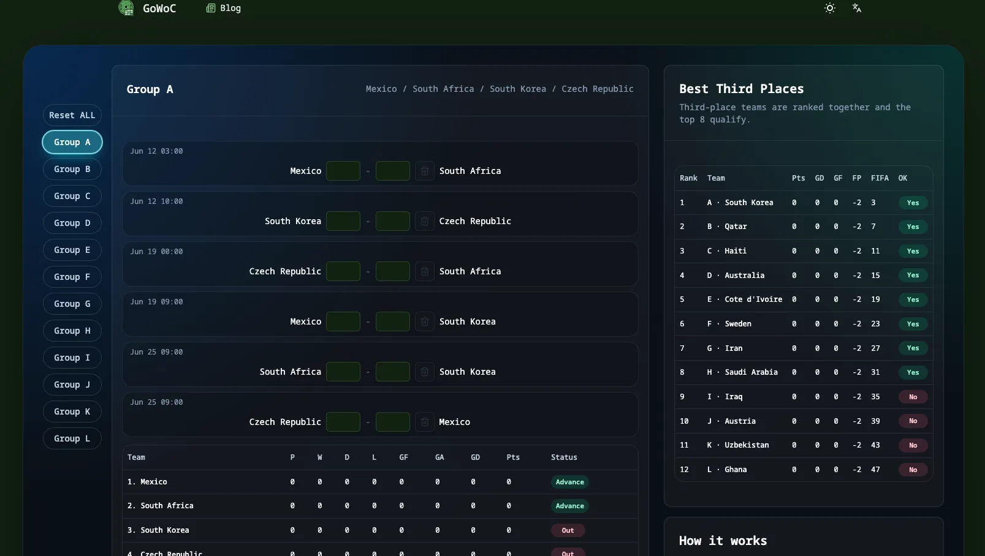This screenshot has height=556, width=985.
Task: Click the 'How it works' heading
Action: tap(723, 541)
